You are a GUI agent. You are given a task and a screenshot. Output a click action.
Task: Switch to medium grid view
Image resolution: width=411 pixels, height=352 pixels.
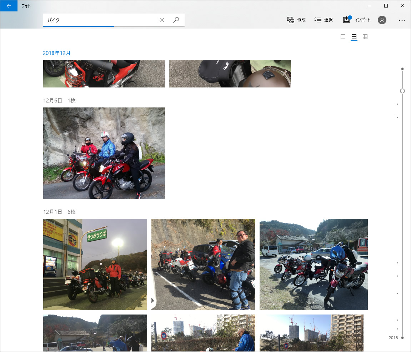[x=354, y=36]
